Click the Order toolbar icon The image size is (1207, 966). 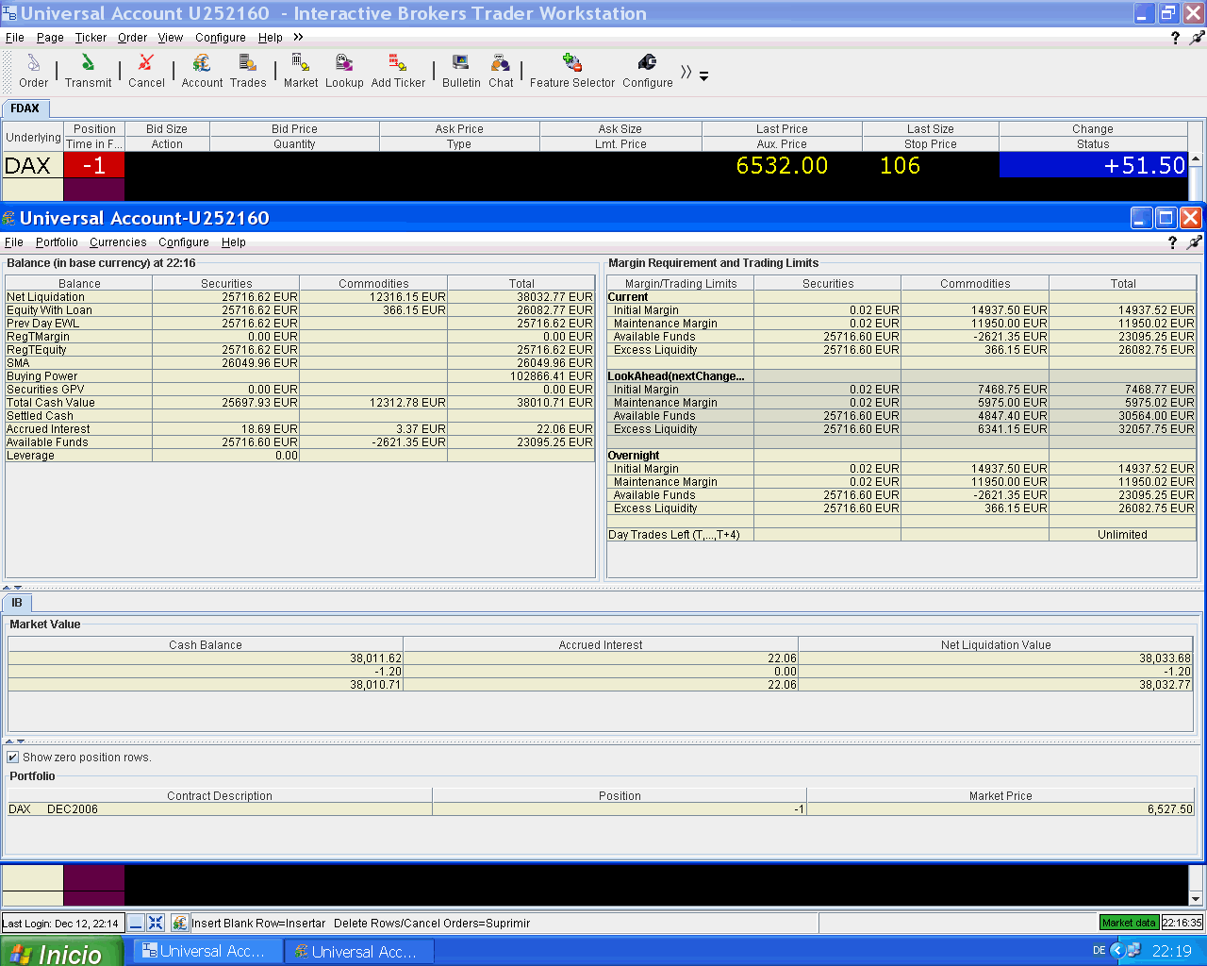tap(33, 71)
